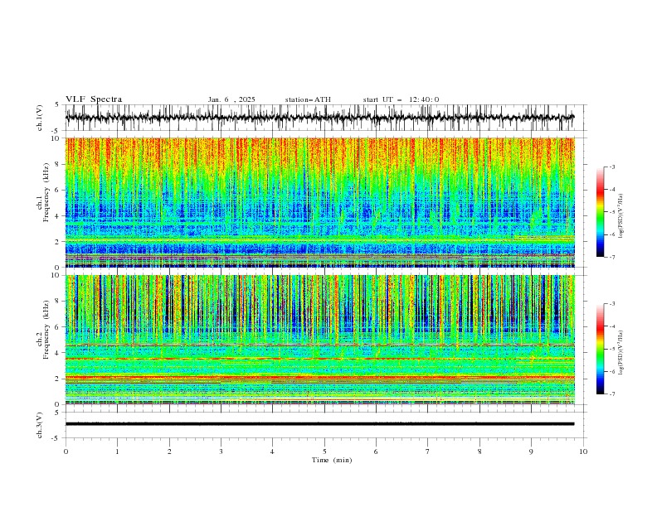Click time axis tick label '10'
Image resolution: width=657 pixels, height=507 pixels.
click(583, 451)
